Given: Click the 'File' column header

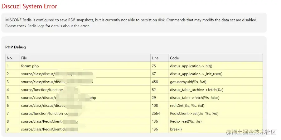Looking at the screenshot, I should coord(85,58).
